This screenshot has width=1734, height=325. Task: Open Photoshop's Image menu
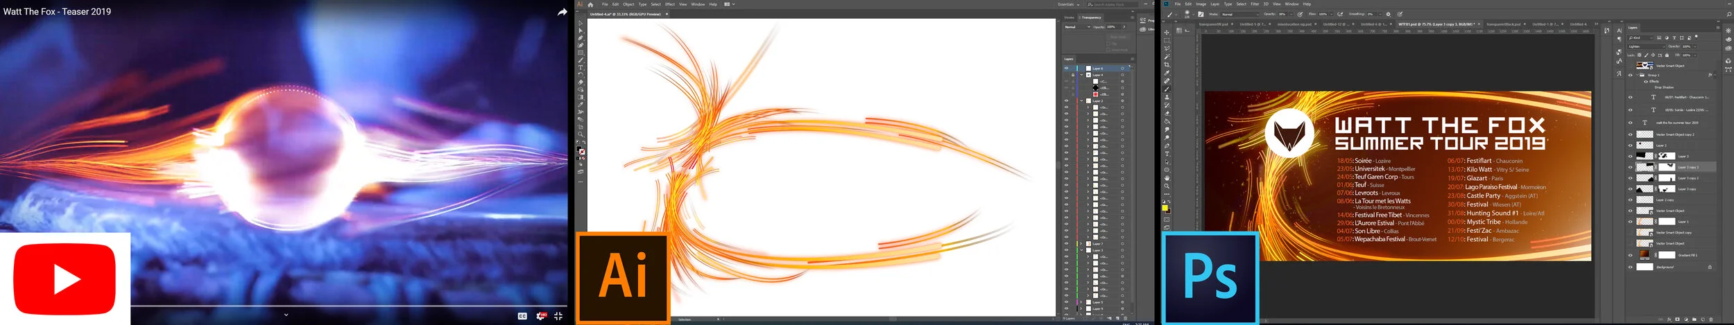click(x=1201, y=4)
